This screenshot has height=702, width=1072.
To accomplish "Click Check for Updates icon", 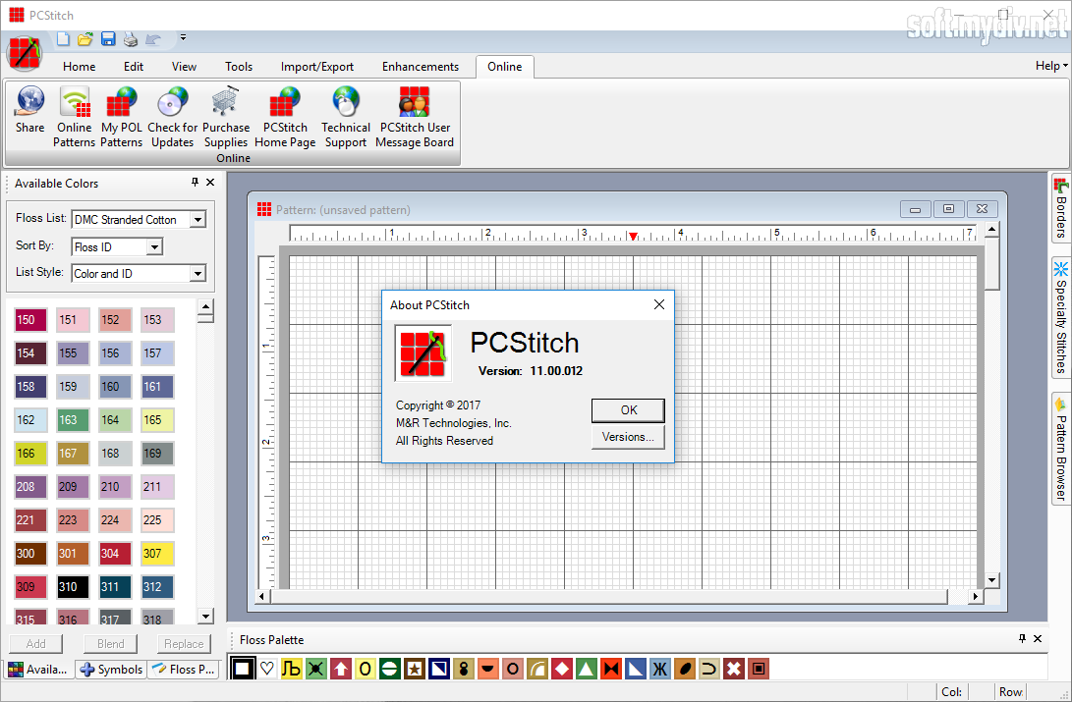I will click(172, 117).
